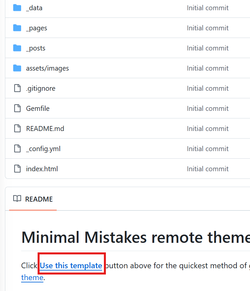Screen dimensions: 250x291
Task: Open the README.md file name link
Action: [45, 129]
